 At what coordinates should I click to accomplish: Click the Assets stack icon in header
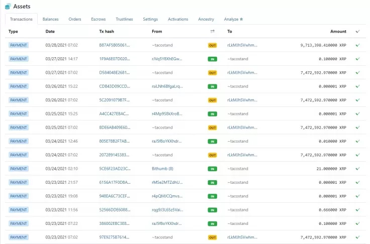tap(7, 6)
